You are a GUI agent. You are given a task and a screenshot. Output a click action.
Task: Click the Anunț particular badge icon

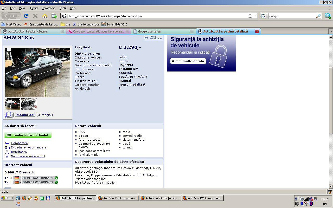click(153, 38)
